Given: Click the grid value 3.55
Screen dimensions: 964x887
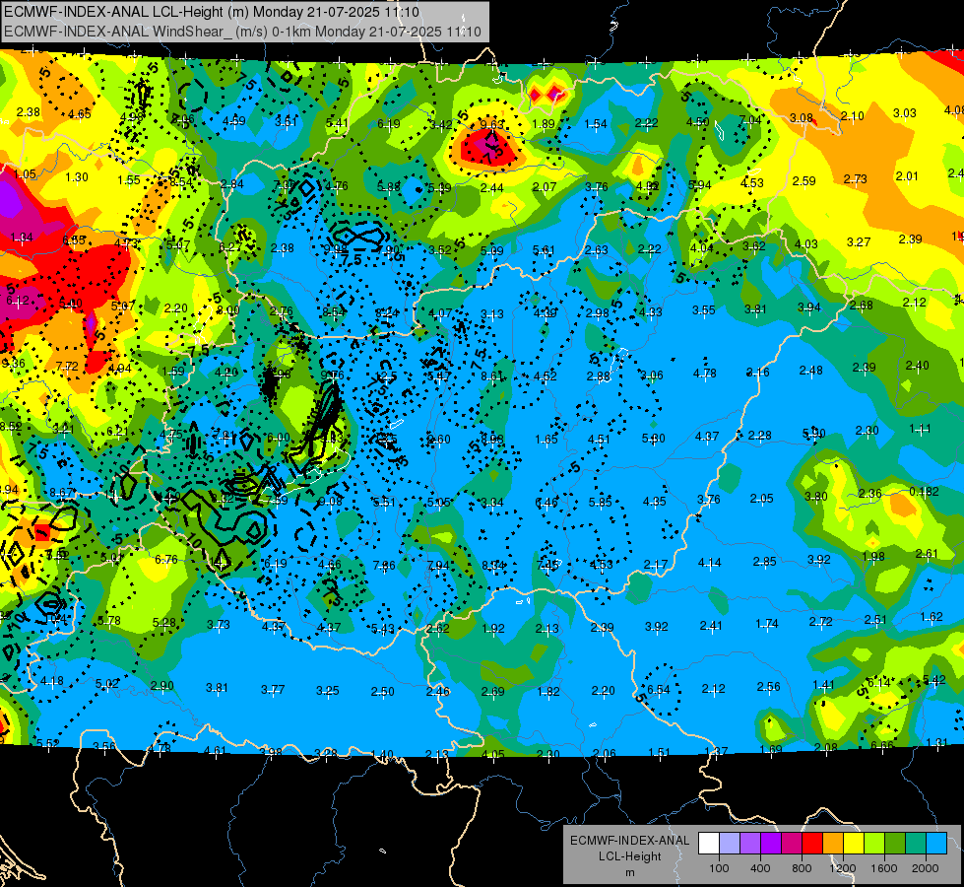Looking at the screenshot, I should click(703, 310).
